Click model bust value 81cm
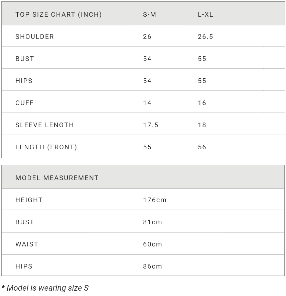 tap(152, 222)
